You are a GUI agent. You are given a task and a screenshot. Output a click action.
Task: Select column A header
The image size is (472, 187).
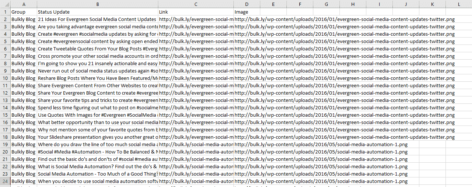(24, 4)
